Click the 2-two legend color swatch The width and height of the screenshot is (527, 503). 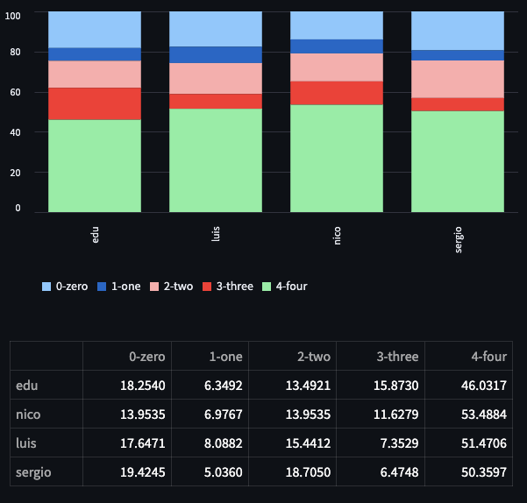point(154,287)
